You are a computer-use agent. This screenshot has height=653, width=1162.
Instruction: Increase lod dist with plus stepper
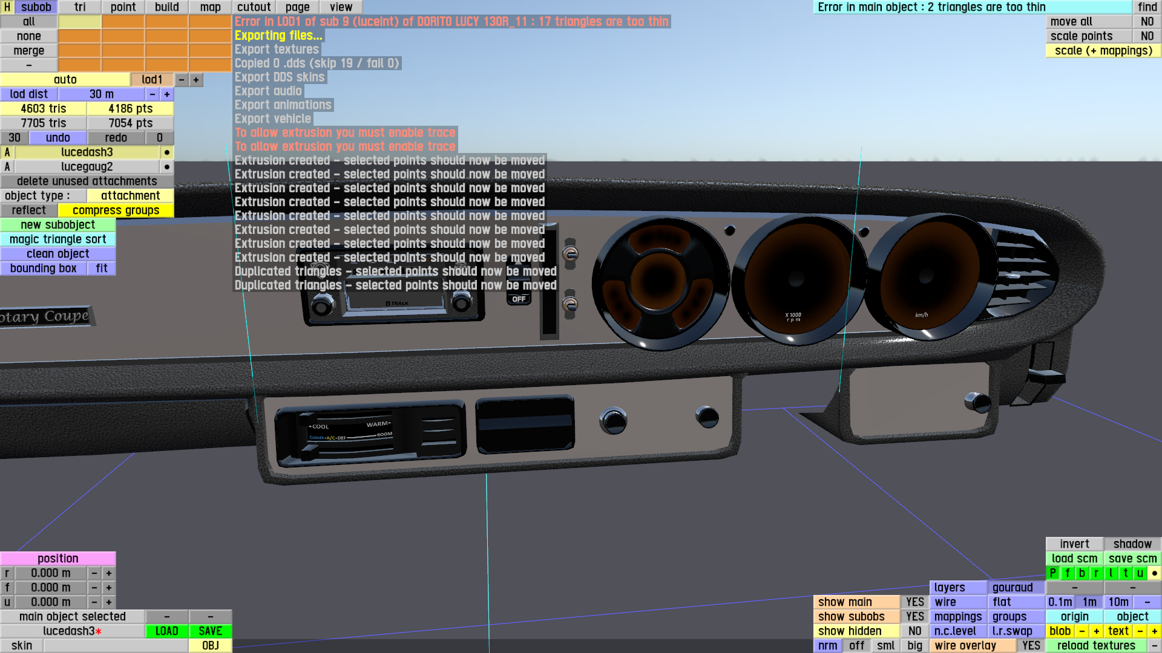[x=167, y=94]
